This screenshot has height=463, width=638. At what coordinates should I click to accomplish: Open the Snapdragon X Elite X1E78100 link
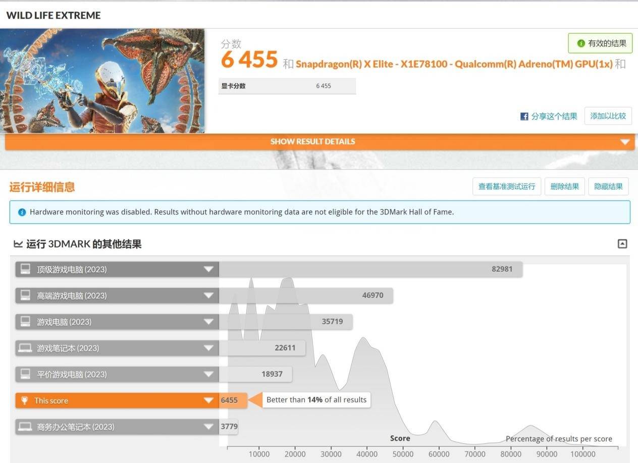pos(454,64)
